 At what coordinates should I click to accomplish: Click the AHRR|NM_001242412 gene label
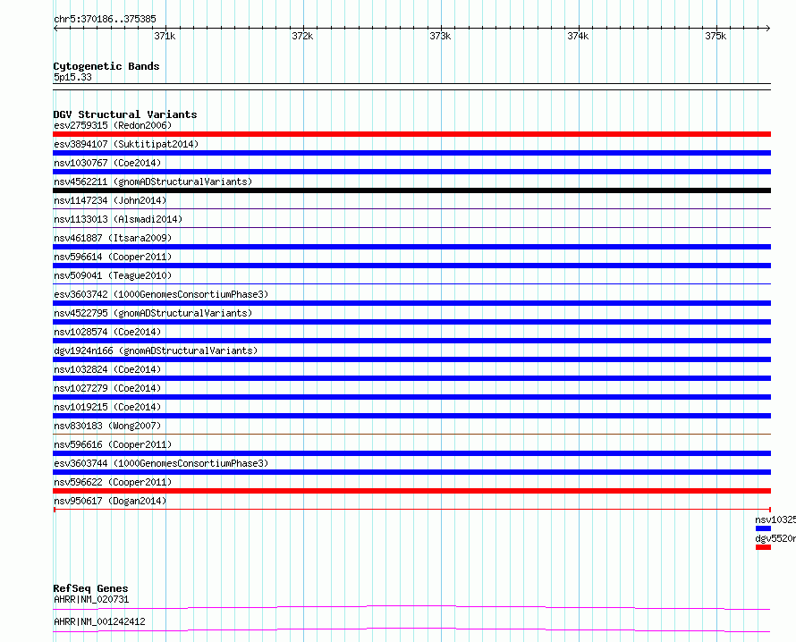99,621
